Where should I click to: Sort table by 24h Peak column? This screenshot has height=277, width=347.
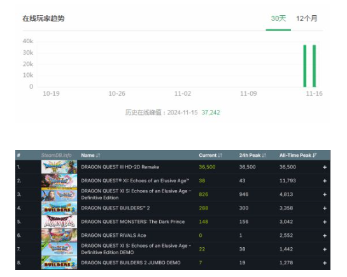click(x=253, y=155)
